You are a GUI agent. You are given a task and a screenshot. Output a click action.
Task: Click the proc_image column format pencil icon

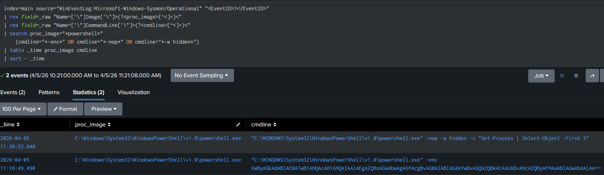coord(238,125)
